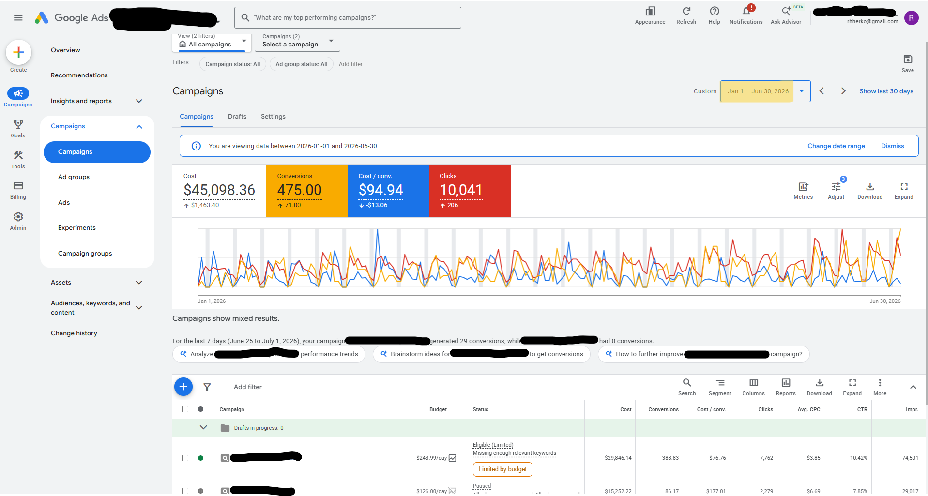928x496 pixels.
Task: Click the table filter funnel icon
Action: [207, 387]
